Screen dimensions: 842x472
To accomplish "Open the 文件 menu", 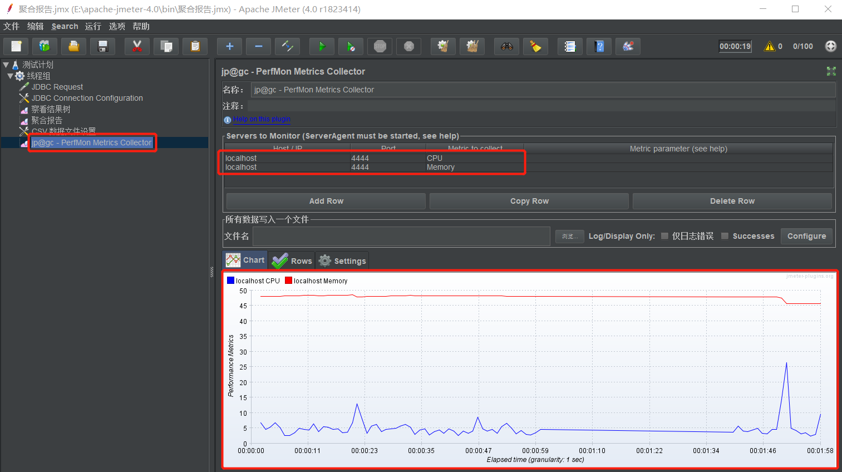I will click(11, 26).
